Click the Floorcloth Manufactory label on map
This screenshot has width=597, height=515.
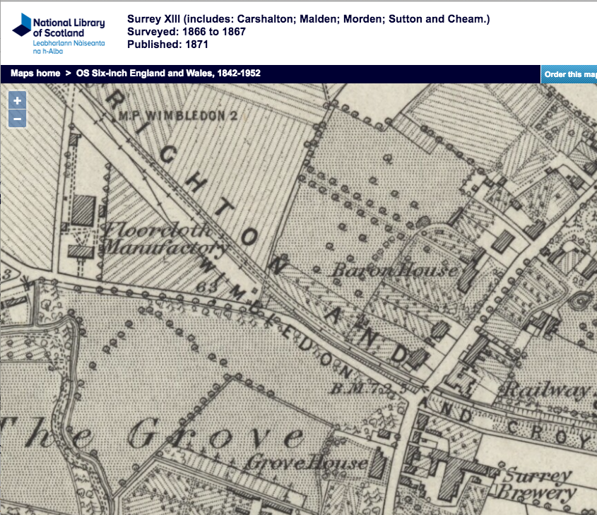coord(164,238)
